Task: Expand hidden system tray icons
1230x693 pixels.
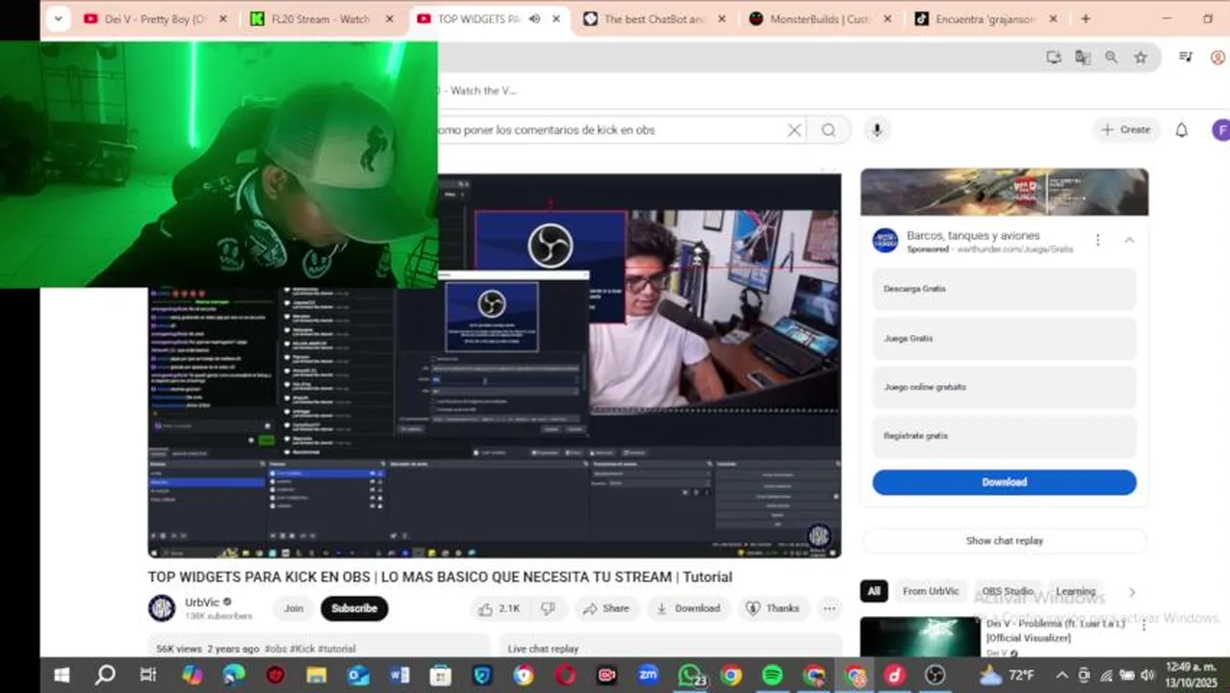Action: (x=1062, y=676)
